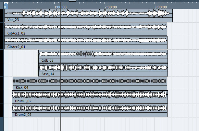The image size is (199, 131).
Task: Select the Drum2_02 audio clip
Action: pyautogui.click(x=90, y=110)
